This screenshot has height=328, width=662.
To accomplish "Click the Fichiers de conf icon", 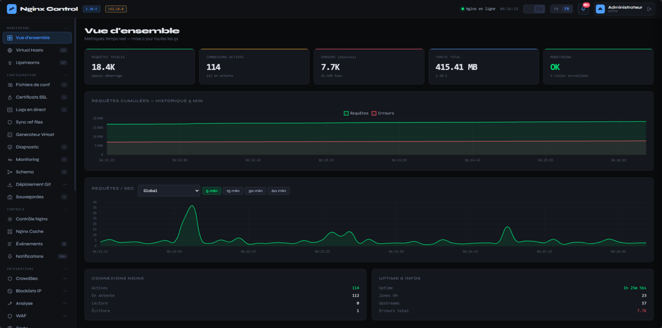I will coord(10,85).
